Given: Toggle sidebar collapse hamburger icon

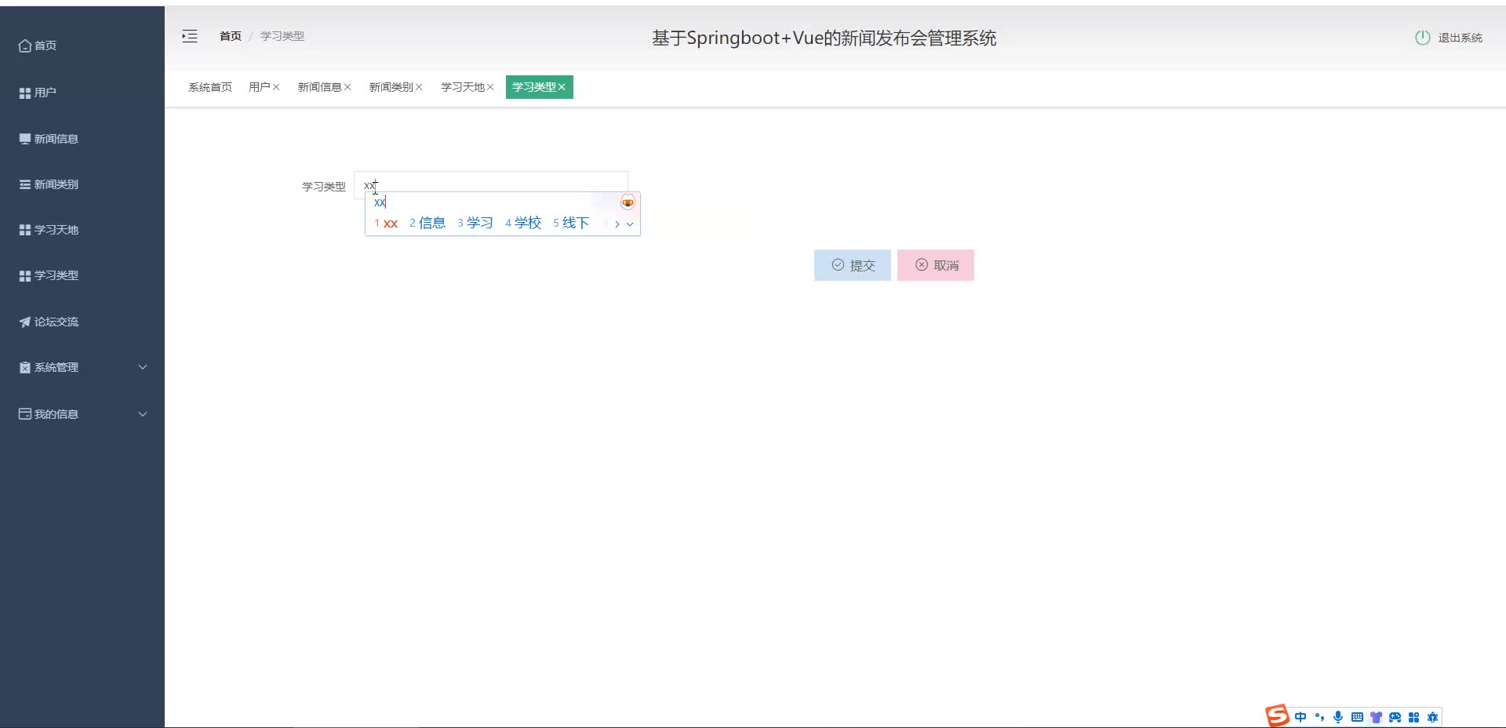Looking at the screenshot, I should [190, 36].
